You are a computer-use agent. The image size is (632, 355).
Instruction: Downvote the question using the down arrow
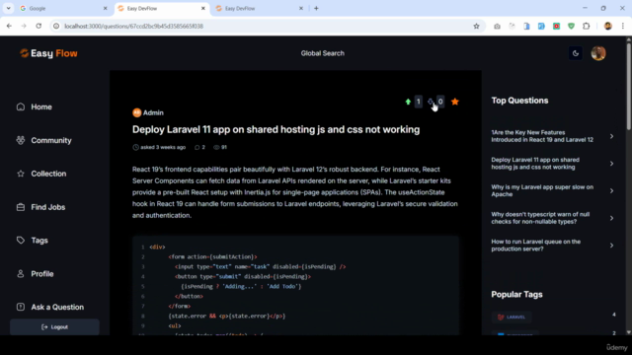point(431,102)
